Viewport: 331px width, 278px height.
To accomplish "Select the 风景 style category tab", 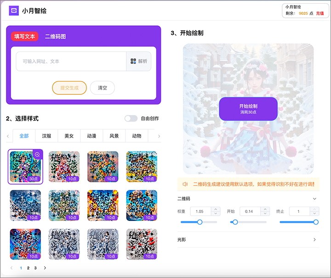I will (114, 136).
